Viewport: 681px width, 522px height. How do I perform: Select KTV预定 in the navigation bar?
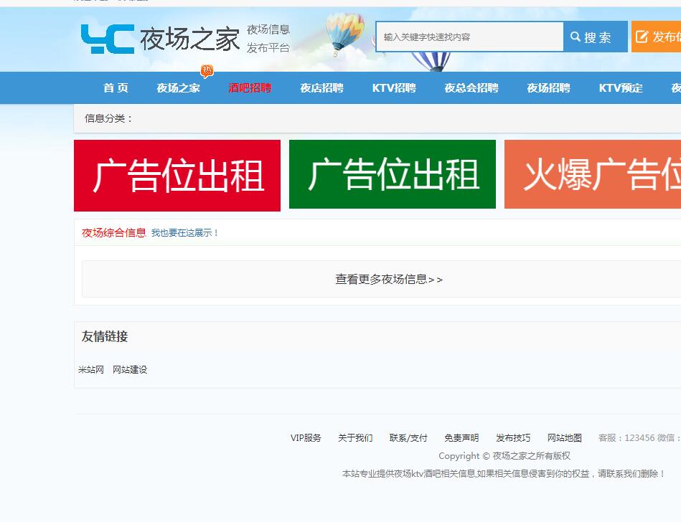click(x=621, y=88)
